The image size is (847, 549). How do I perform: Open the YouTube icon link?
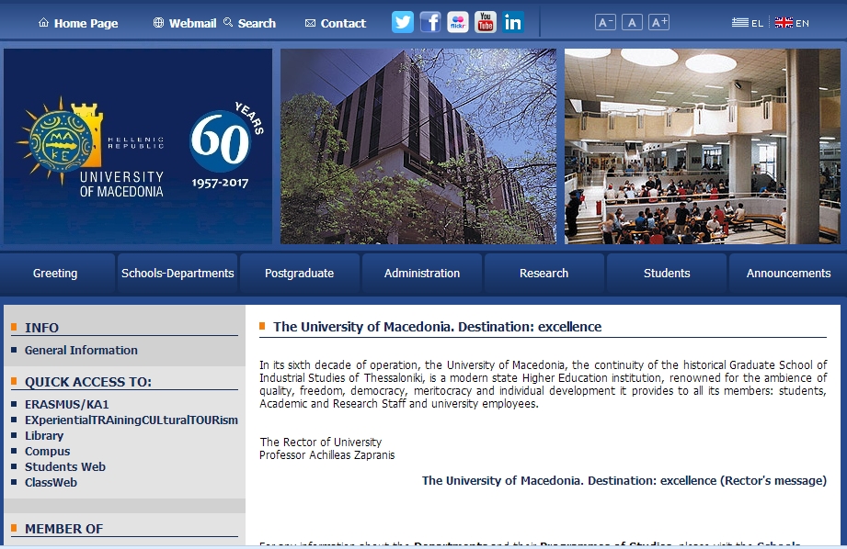[x=485, y=22]
